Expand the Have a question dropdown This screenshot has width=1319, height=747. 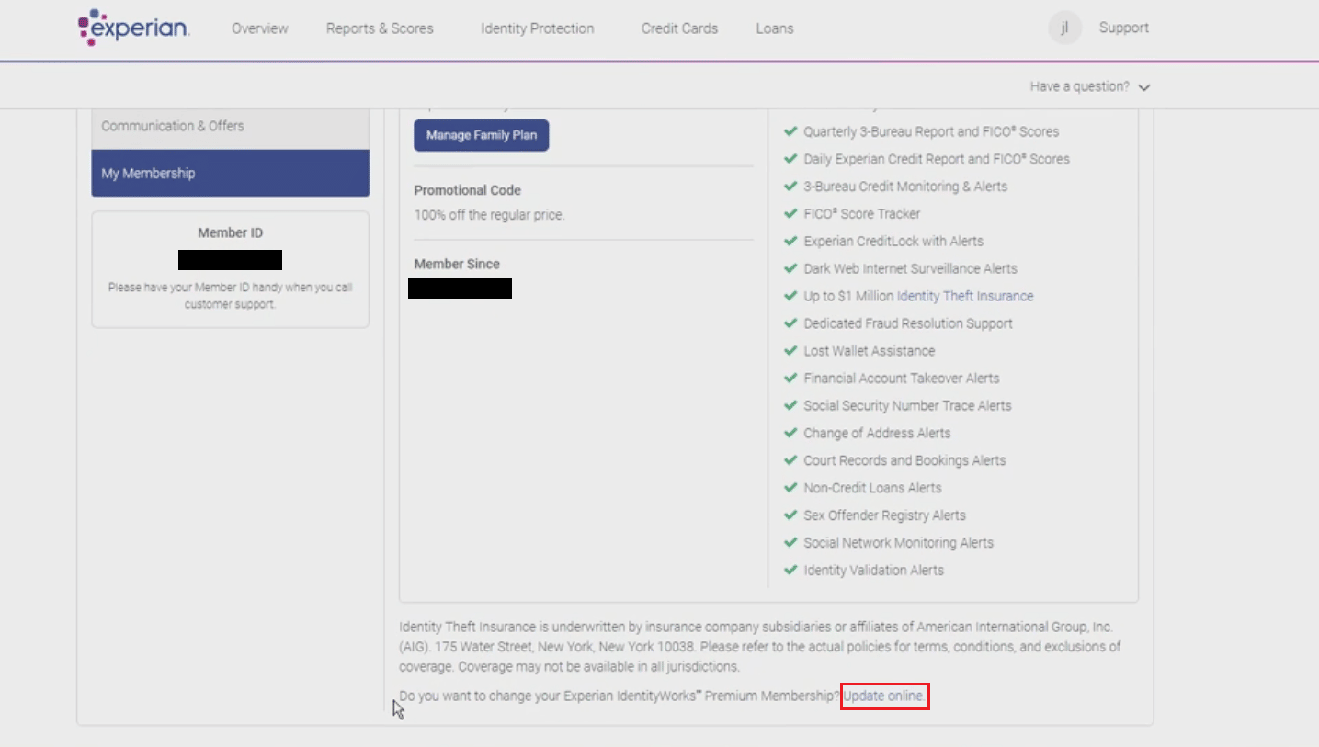(x=1090, y=86)
